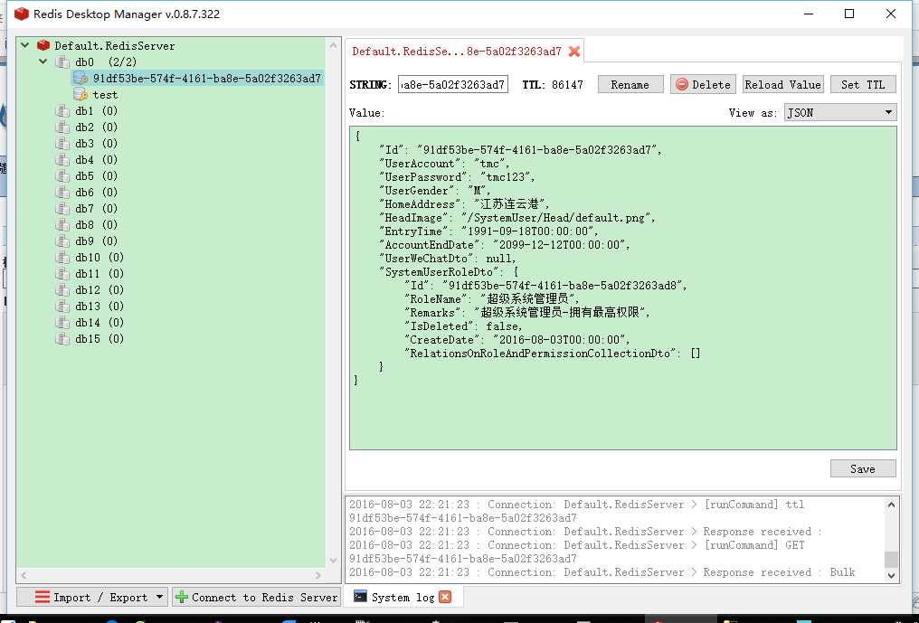Click the Rename button
Viewport: 919px width, 623px height.
[x=630, y=84]
